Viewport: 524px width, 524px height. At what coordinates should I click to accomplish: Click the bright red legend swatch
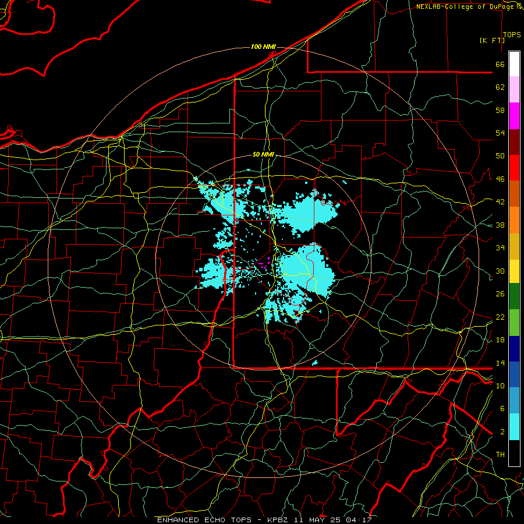click(x=514, y=168)
